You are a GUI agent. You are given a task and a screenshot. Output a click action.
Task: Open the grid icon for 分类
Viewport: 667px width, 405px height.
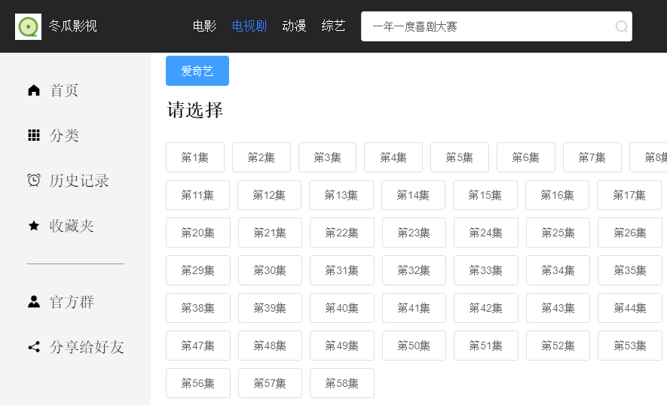pyautogui.click(x=34, y=136)
